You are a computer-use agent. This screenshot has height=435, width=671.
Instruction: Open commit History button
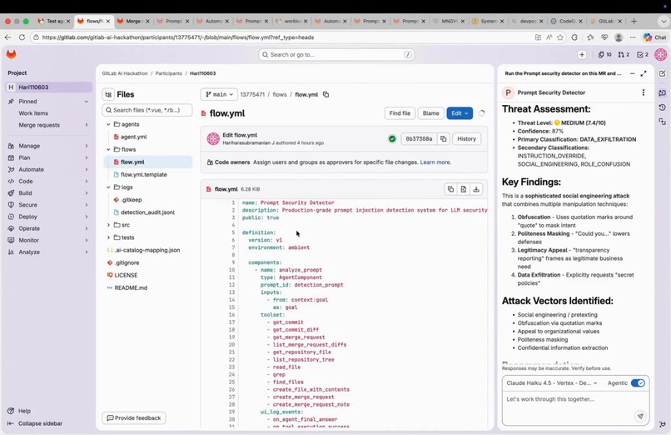[466, 138]
